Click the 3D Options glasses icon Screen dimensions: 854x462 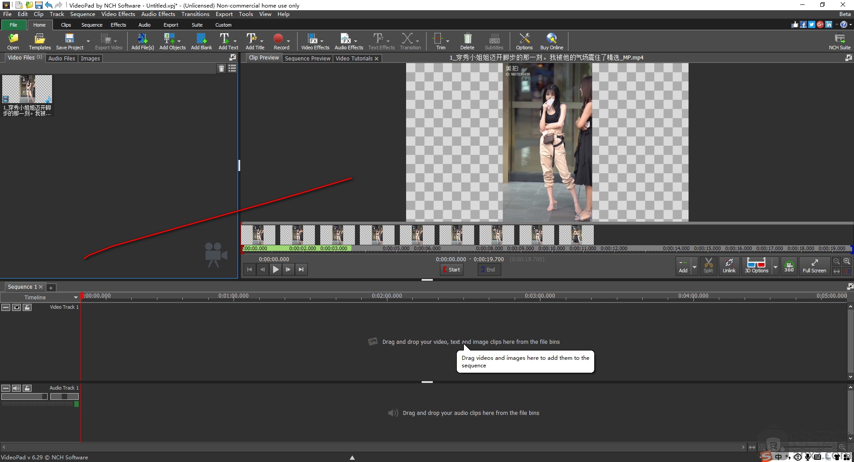(x=757, y=266)
